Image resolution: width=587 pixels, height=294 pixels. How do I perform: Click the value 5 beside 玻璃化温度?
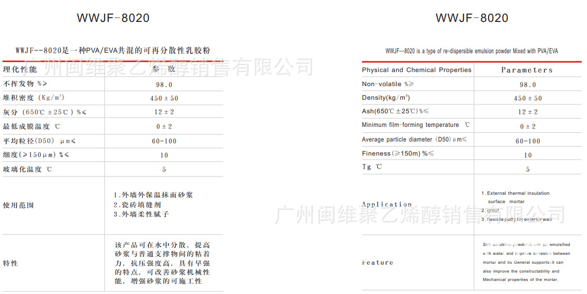164,170
